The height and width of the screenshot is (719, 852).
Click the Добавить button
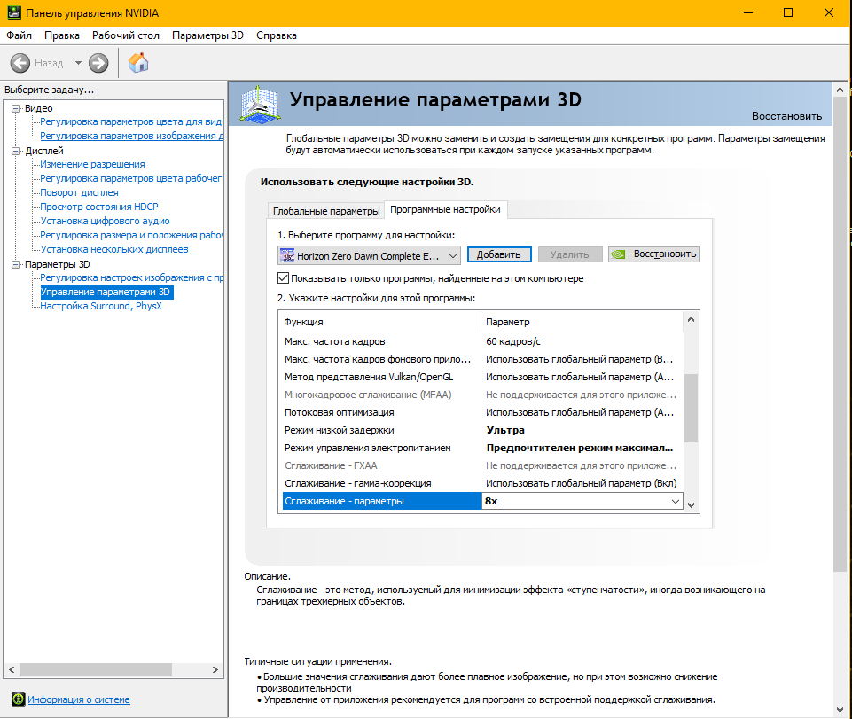click(x=499, y=254)
